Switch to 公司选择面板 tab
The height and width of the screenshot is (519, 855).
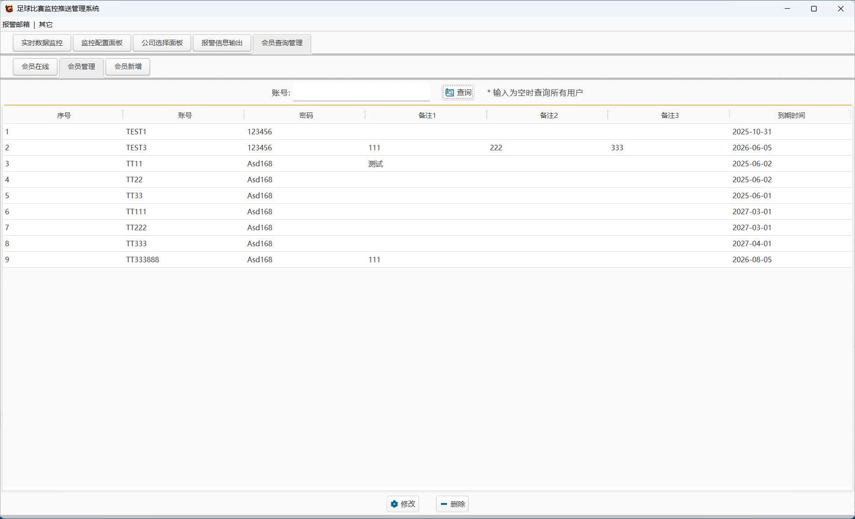(162, 43)
